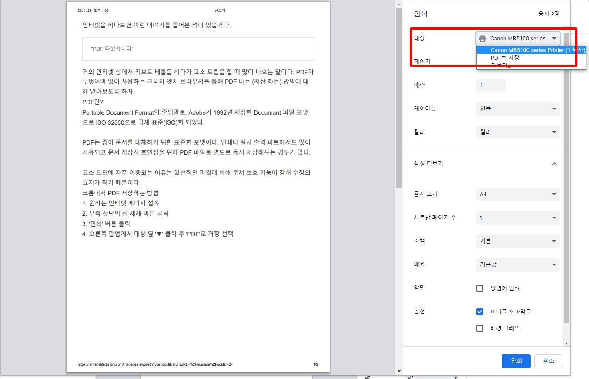
Task: Click the '용지 2장' sheet count text
Action: [x=549, y=14]
